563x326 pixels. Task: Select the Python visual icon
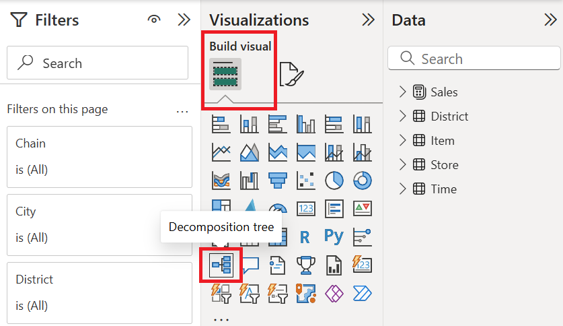pyautogui.click(x=334, y=236)
